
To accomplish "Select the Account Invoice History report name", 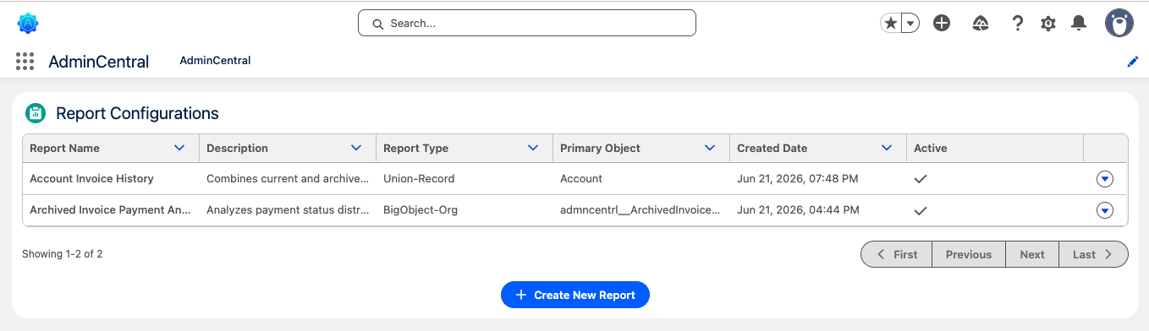I will [91, 179].
